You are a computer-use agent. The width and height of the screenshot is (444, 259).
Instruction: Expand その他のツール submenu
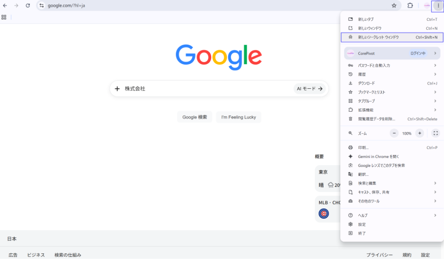(392, 201)
